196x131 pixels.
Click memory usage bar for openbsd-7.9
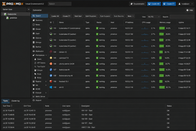coord(167,58)
